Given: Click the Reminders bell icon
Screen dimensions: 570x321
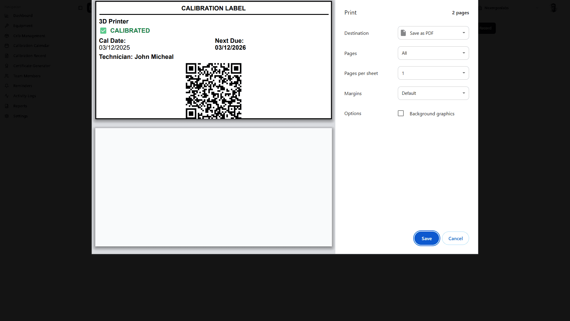Looking at the screenshot, I should [7, 86].
